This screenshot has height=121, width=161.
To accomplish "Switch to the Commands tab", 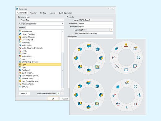I will [x=22, y=13].
